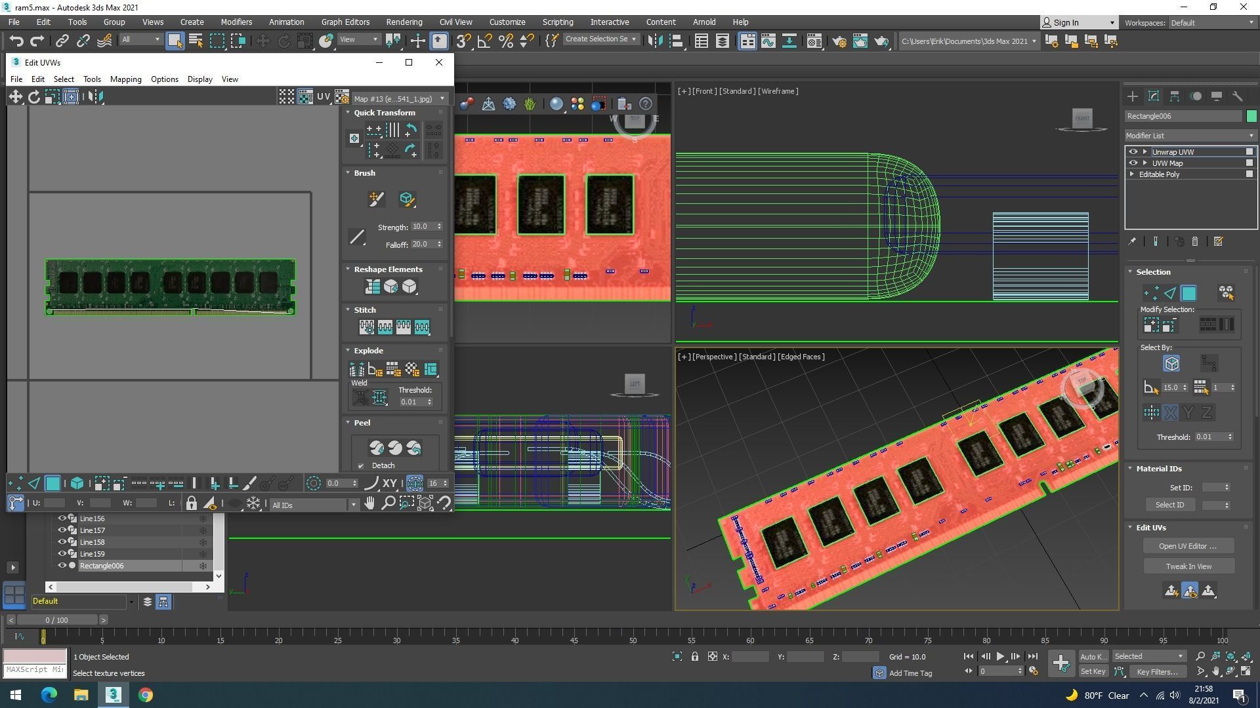
Task: Open the Rendering menu
Action: (x=404, y=22)
